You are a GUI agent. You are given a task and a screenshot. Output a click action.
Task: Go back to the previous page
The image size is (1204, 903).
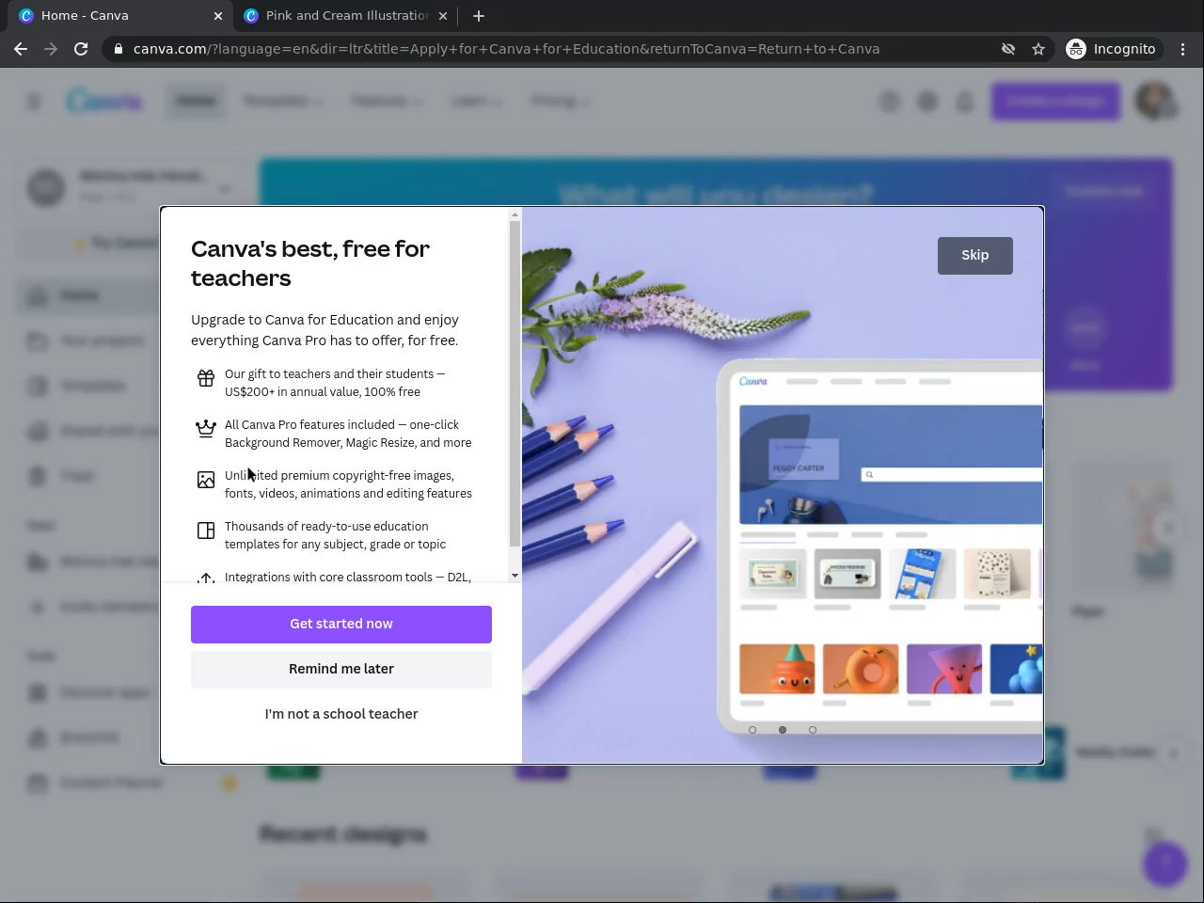[x=21, y=49]
